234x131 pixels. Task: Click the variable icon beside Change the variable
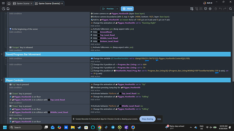92,58
